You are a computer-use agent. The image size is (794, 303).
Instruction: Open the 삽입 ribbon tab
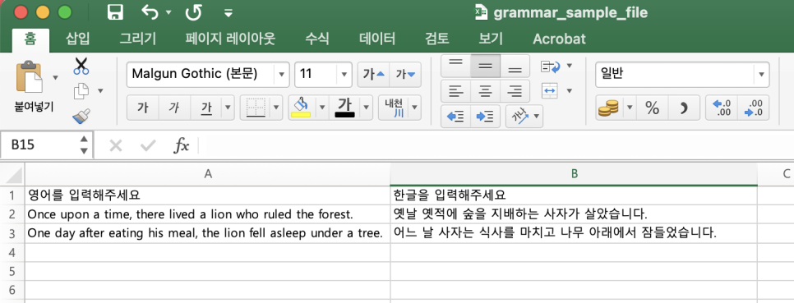click(78, 39)
